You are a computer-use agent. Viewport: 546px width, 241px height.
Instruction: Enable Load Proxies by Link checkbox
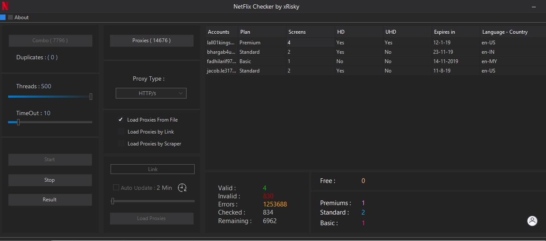click(x=121, y=132)
